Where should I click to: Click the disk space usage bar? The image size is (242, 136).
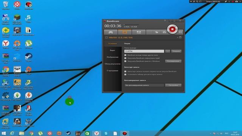[x=131, y=25]
